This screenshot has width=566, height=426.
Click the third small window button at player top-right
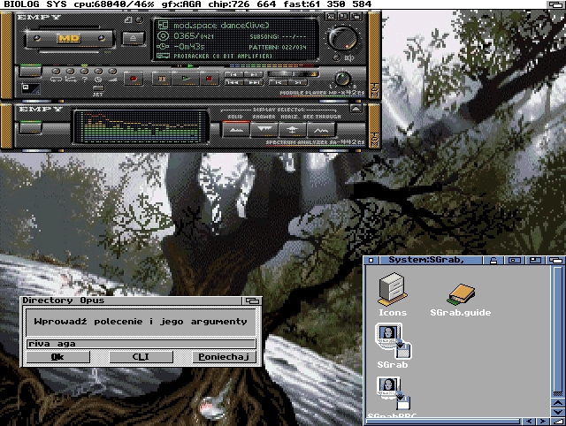tap(356, 16)
